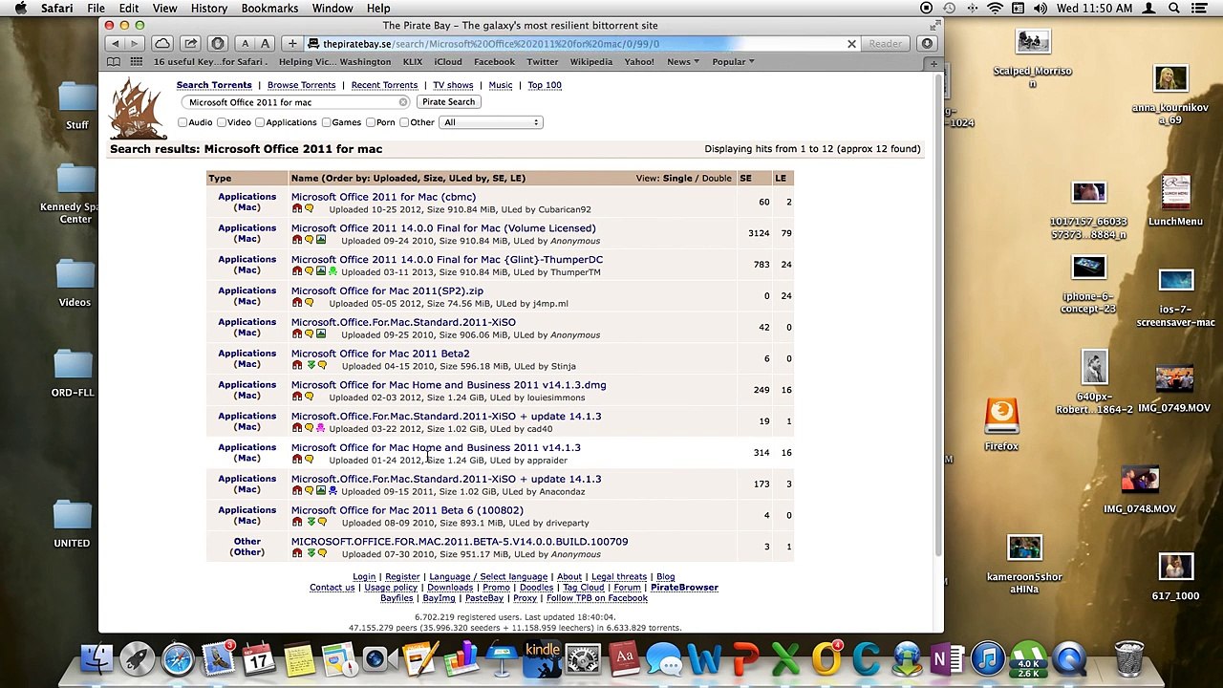
Task: Click the green skull icon on ThumperDC row
Action: [x=333, y=272]
